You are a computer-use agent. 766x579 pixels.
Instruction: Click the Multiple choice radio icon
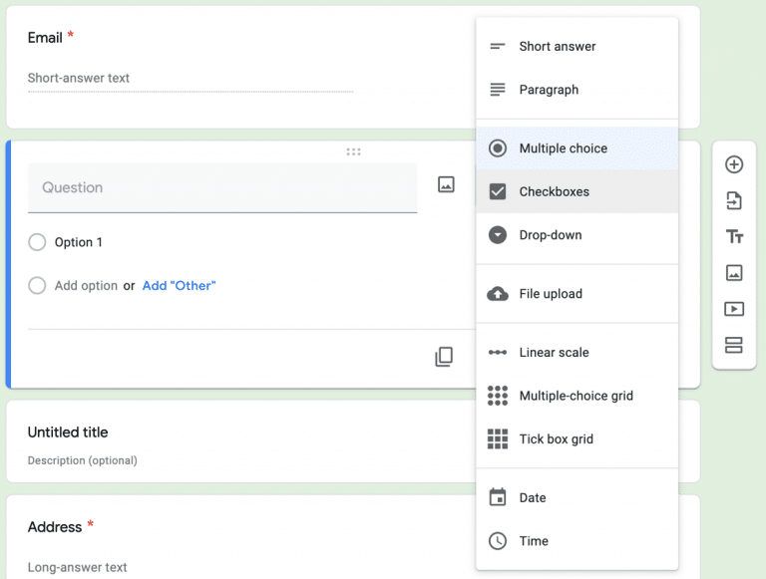(498, 148)
